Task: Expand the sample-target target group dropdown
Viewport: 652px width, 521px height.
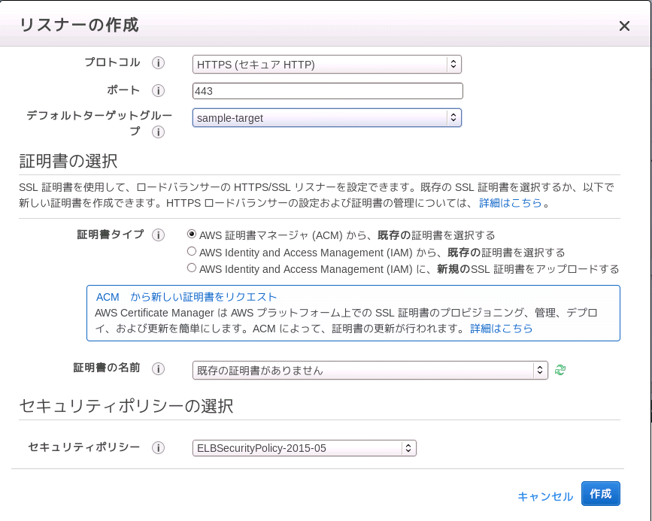Action: pos(326,118)
